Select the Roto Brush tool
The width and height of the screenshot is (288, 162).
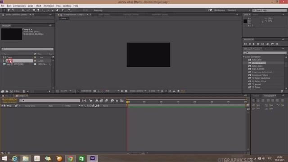pos(63,10)
